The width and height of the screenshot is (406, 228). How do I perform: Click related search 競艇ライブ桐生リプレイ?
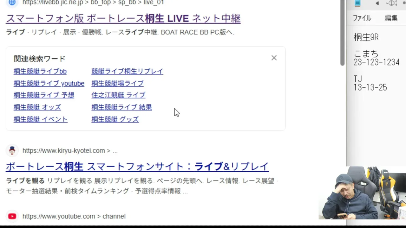[127, 71]
